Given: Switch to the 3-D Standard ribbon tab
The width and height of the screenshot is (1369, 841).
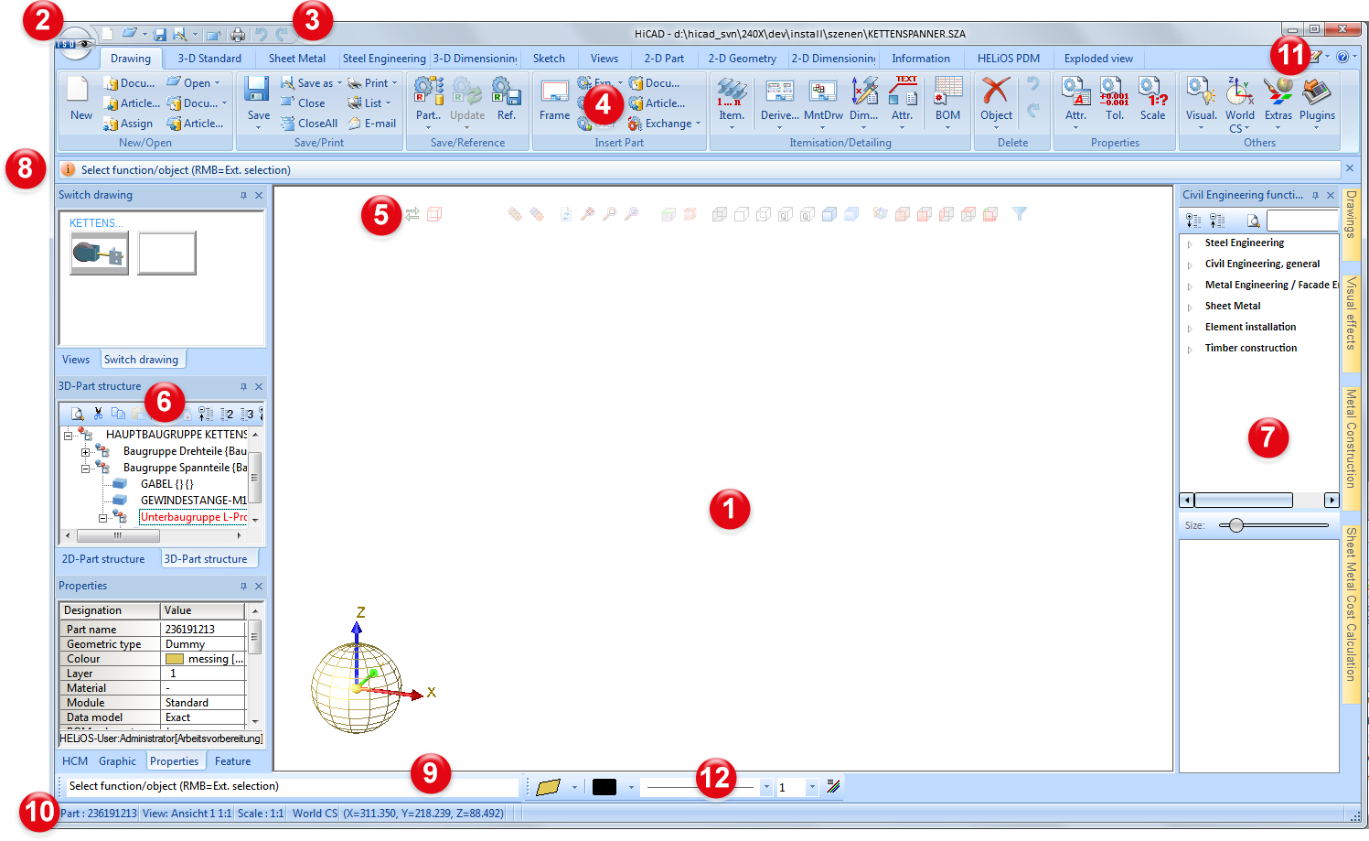Looking at the screenshot, I should [x=209, y=59].
